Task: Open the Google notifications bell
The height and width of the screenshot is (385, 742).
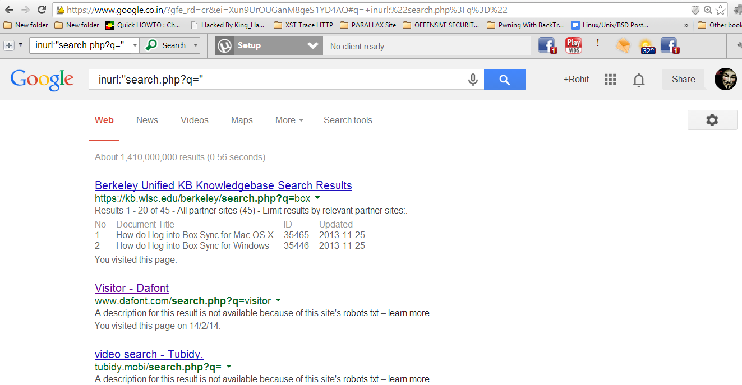Action: (639, 80)
